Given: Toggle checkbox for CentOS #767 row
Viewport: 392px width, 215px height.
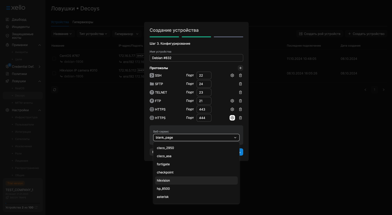Looking at the screenshot, I should click(54, 59).
